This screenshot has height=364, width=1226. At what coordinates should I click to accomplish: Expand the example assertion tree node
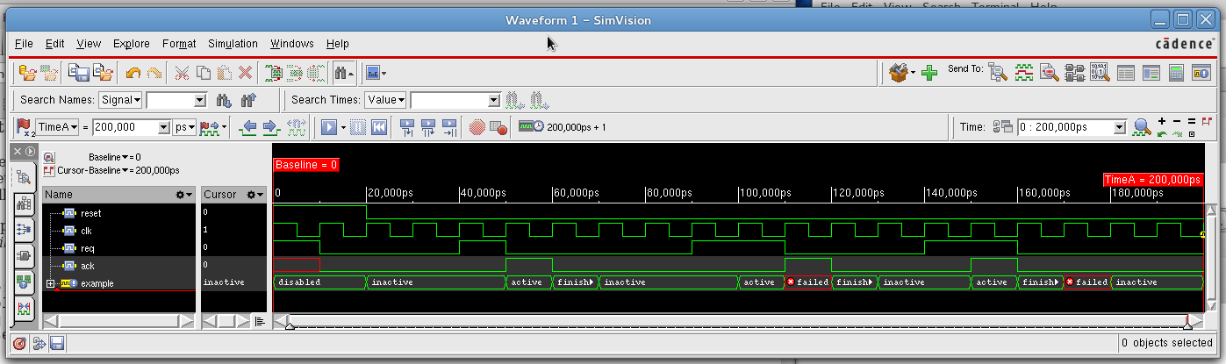pos(51,283)
